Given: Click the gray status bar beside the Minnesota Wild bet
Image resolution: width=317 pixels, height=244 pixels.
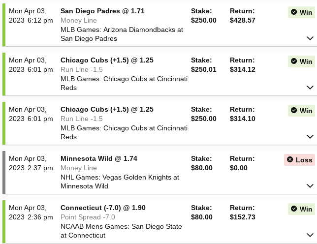Looking at the screenshot, I should tap(4, 172).
